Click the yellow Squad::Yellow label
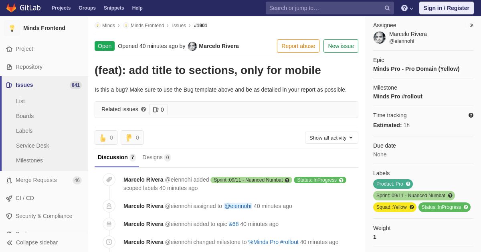 click(x=391, y=207)
